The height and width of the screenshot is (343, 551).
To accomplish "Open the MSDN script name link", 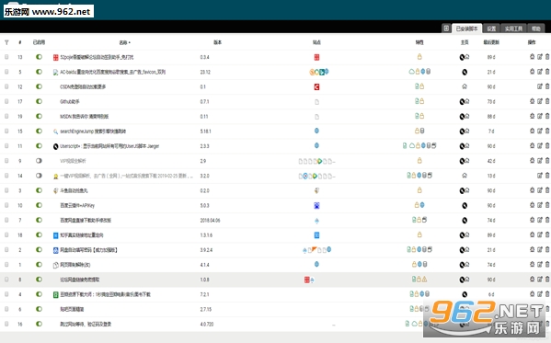I will [x=84, y=116].
